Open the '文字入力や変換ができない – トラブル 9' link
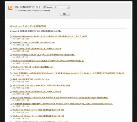 [37, 91]
